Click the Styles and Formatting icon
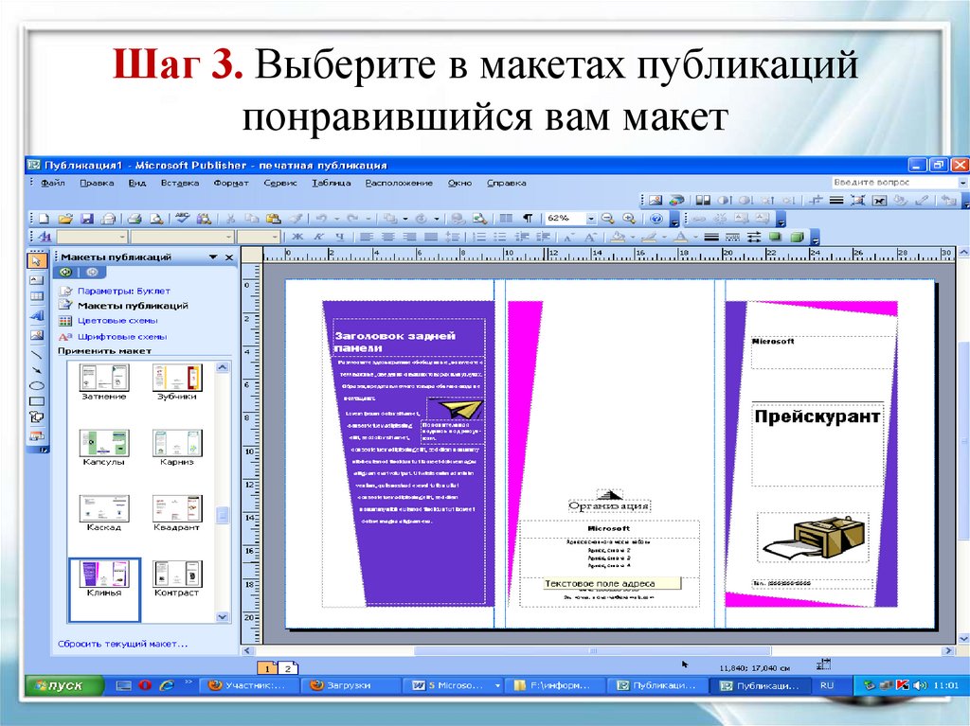Viewport: 970px width, 726px height. tap(44, 237)
